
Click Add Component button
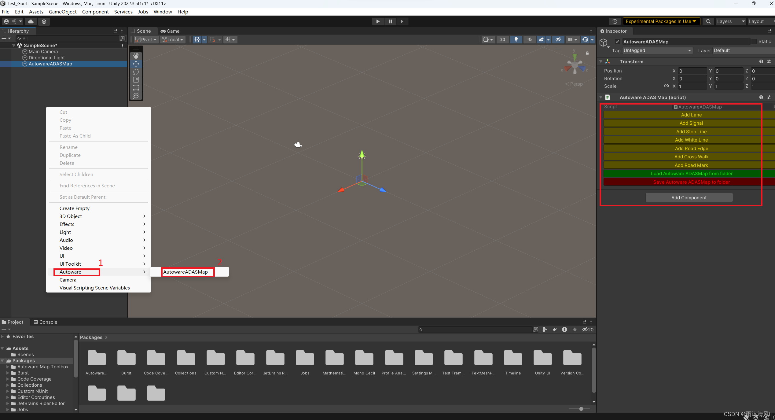(x=689, y=197)
